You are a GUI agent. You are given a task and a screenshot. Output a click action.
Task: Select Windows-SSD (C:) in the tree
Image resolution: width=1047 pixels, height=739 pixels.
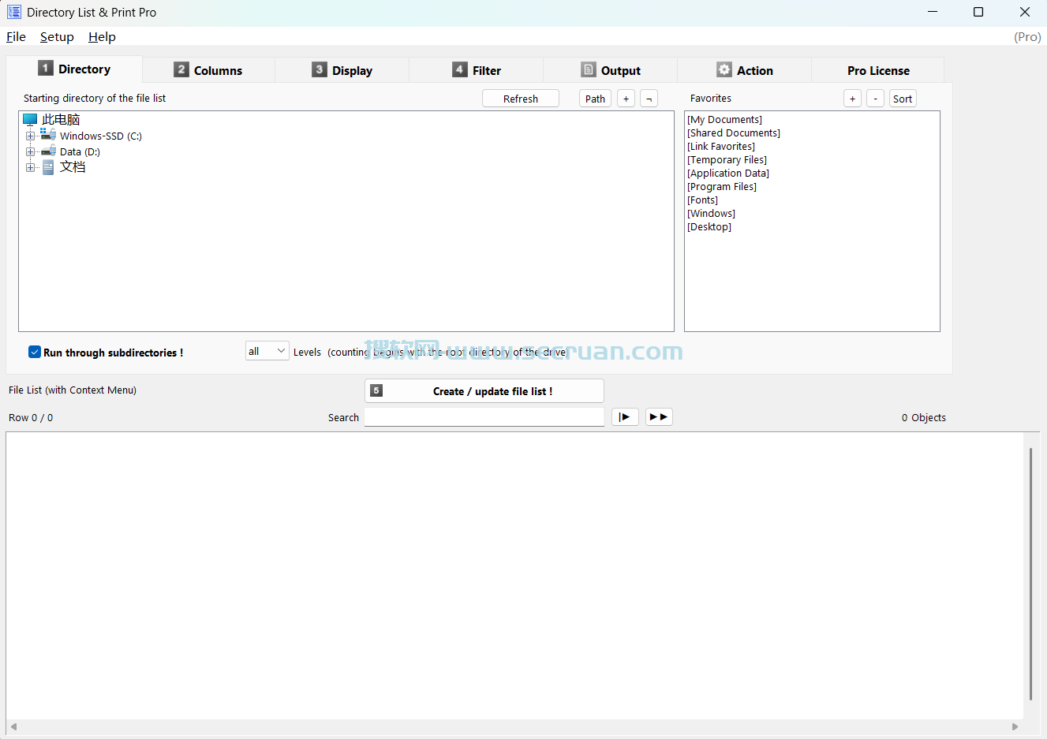101,136
